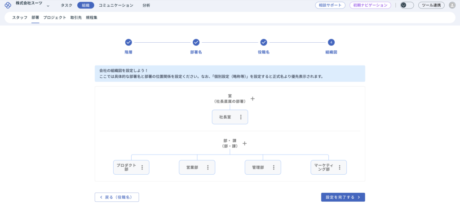Switch to the プロジェクト tab
The height and width of the screenshot is (208, 460).
pyautogui.click(x=54, y=18)
